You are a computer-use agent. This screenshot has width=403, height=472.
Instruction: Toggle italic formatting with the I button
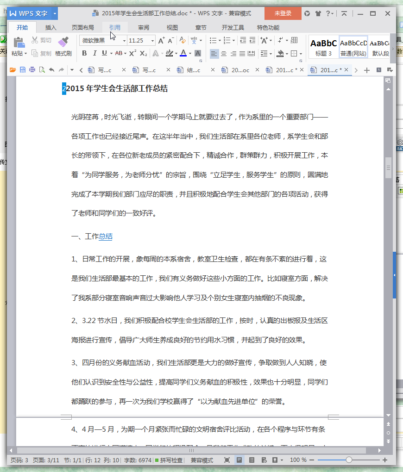[94, 53]
